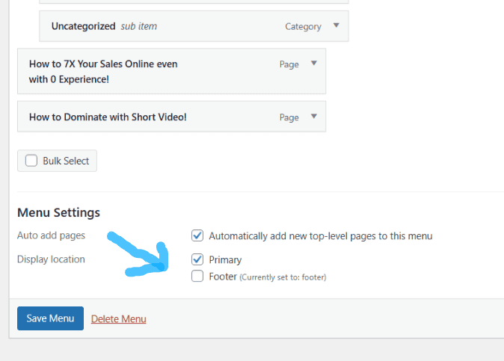Viewport: 504px width, 361px height.
Task: Enable the Footer display location checkbox
Action: (197, 276)
